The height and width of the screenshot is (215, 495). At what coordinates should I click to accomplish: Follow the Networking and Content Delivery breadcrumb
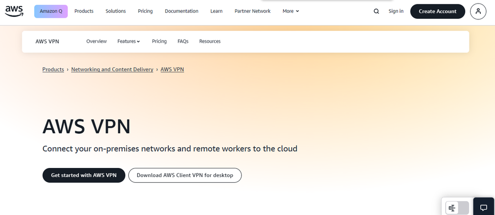112,70
